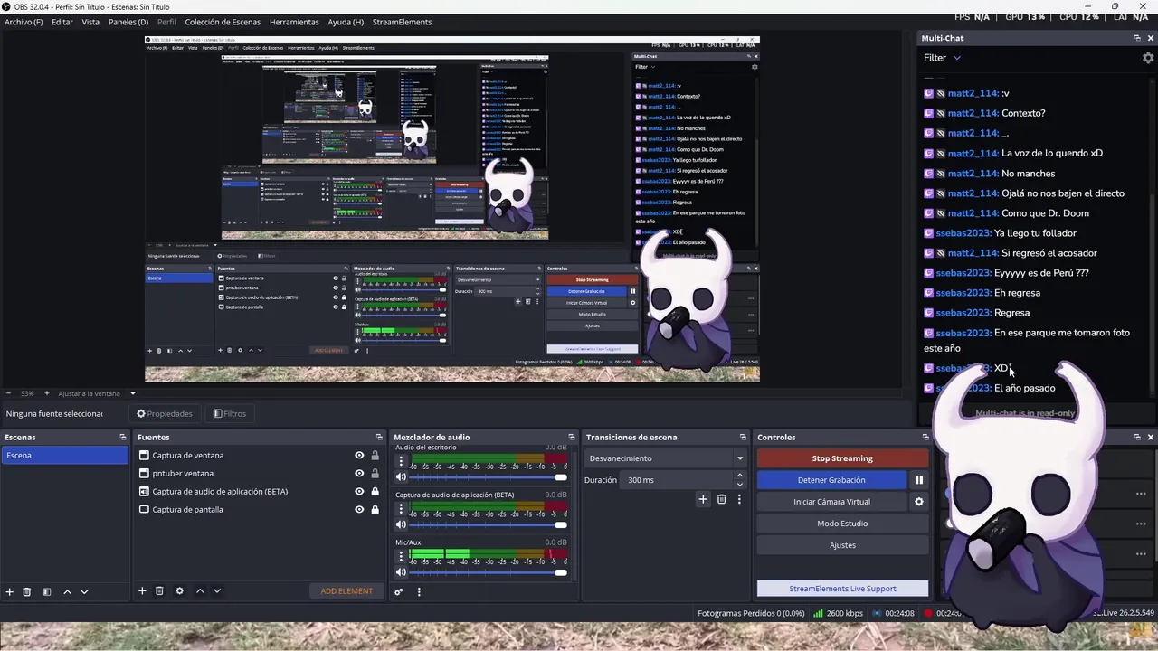Screen dimensions: 1158x651
Task: Open the Editar menu
Action: pyautogui.click(x=62, y=22)
